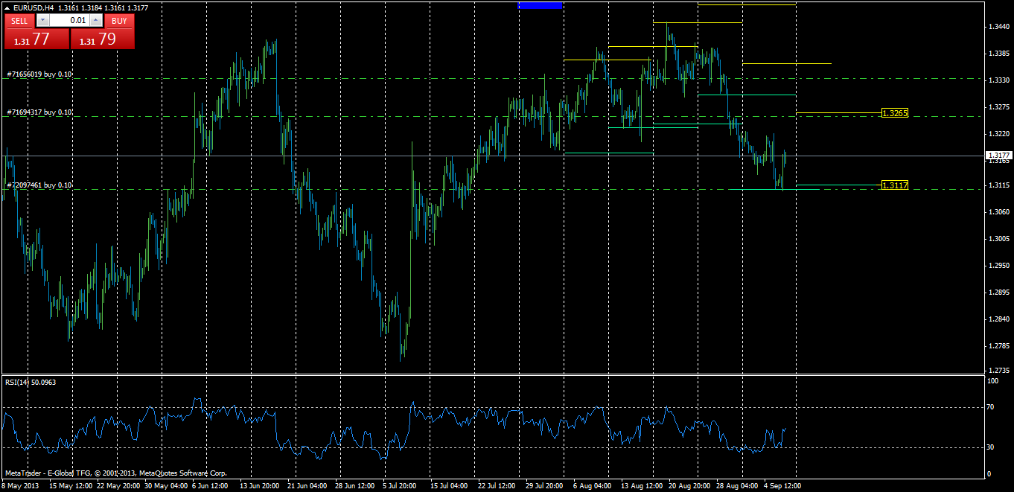Click the 1.3005 price scale value

(x=999, y=239)
